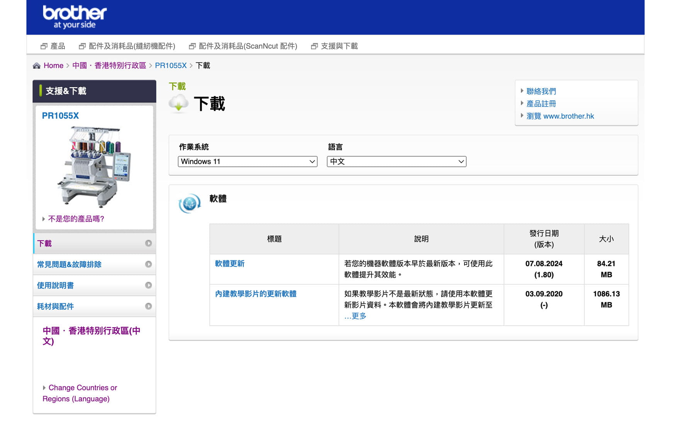Click the Brother at your side logo
680x432 pixels.
(x=75, y=17)
